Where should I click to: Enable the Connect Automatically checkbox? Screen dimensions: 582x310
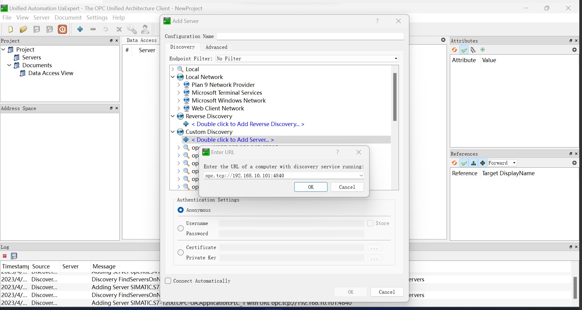click(168, 281)
